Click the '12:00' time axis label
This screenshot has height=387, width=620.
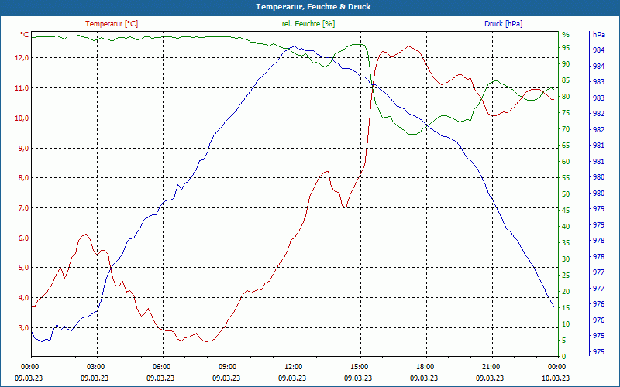click(293, 366)
